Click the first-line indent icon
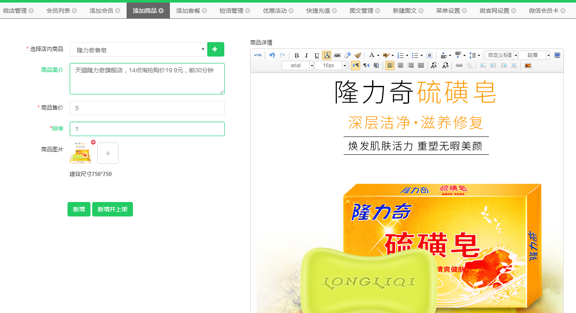 (x=376, y=65)
